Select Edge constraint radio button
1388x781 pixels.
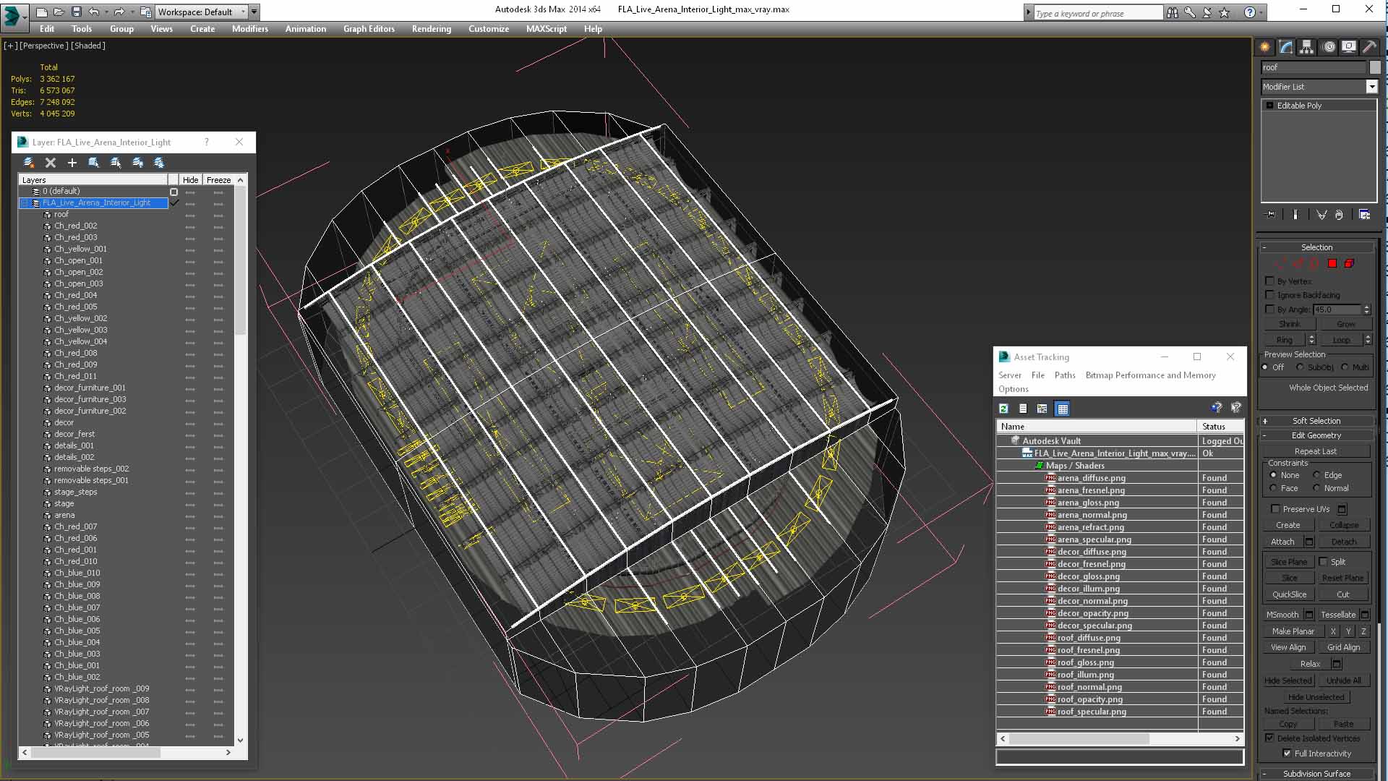[x=1316, y=475]
